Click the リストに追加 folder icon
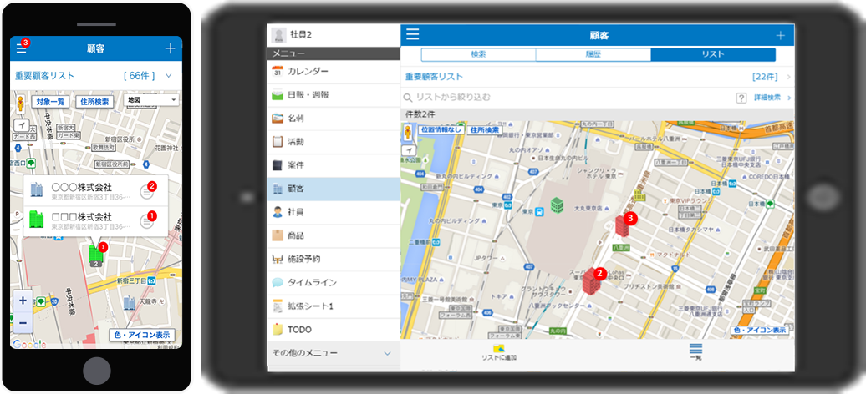Viewport: 866px width, 394px height. pos(499,347)
